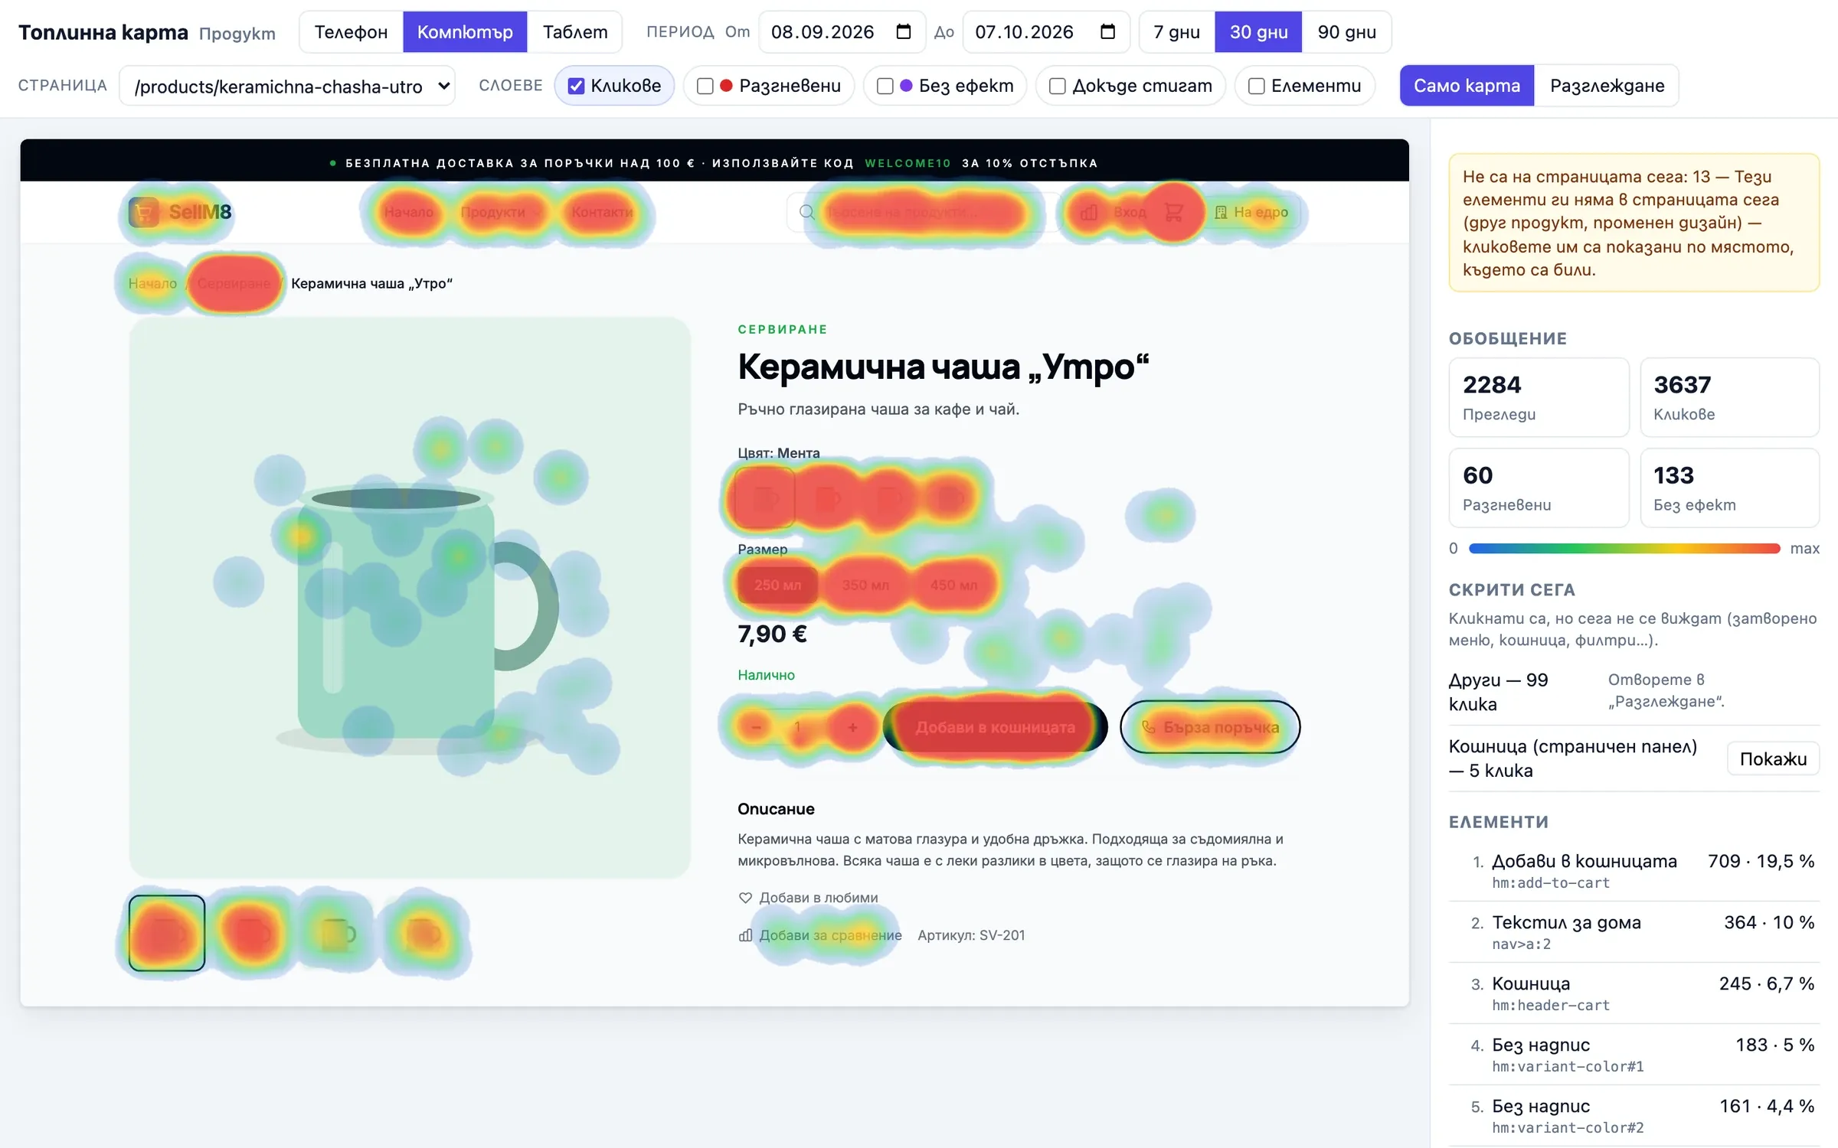Enable the Докъде стигат layer checkbox
Screen dimensions: 1838x1148
(x=1057, y=86)
